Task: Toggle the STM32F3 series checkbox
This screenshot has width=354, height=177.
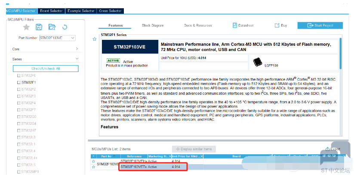Action: (19, 96)
